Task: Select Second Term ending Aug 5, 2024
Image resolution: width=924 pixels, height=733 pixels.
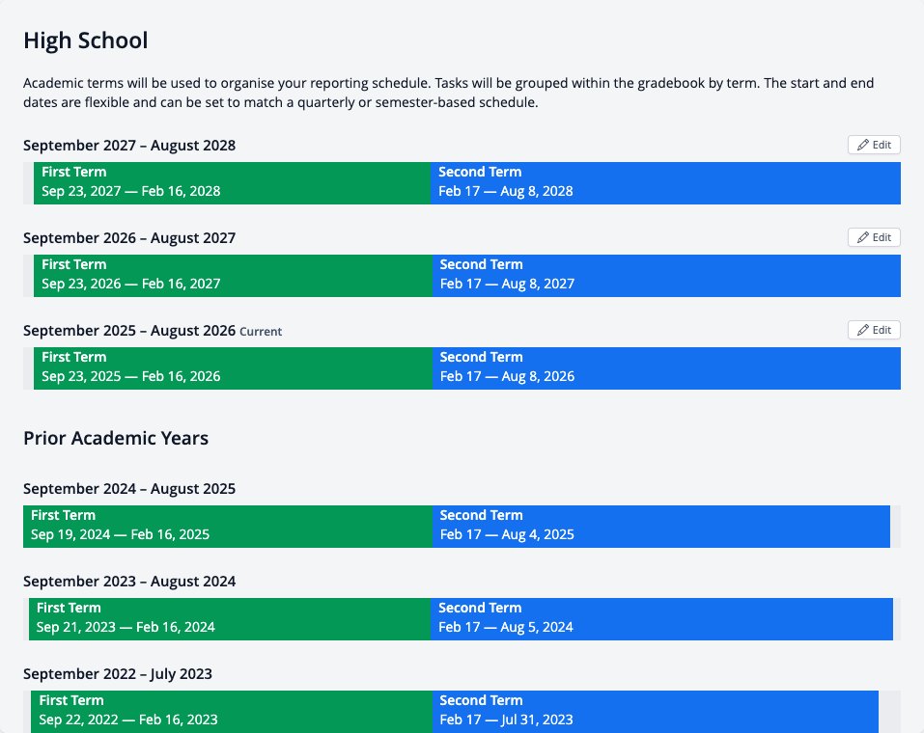Action: tap(661, 619)
